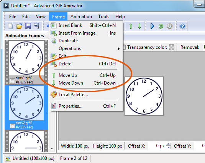
Task: Open Properties... menu entry
Action: pyautogui.click(x=86, y=106)
